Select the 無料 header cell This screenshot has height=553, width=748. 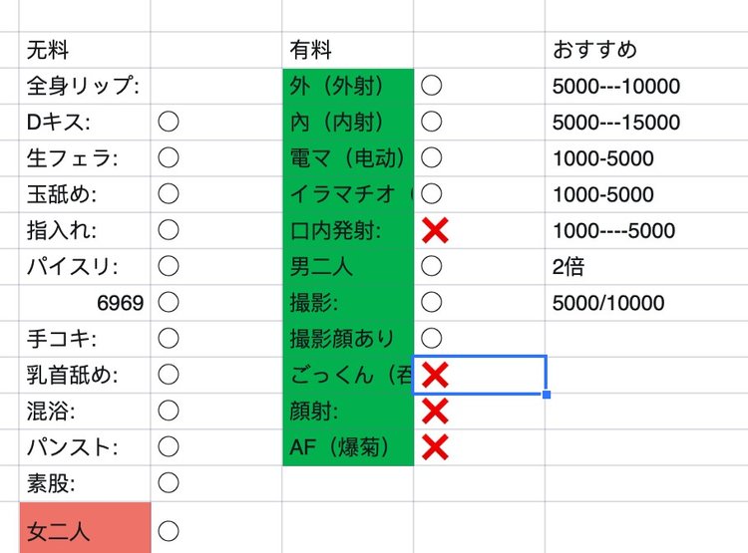click(x=85, y=50)
